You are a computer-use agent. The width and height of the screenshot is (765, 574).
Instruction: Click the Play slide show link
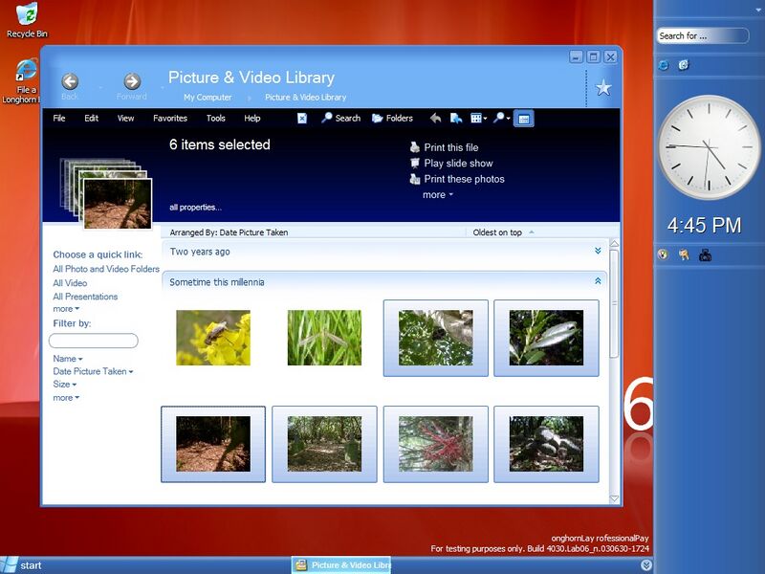[458, 164]
